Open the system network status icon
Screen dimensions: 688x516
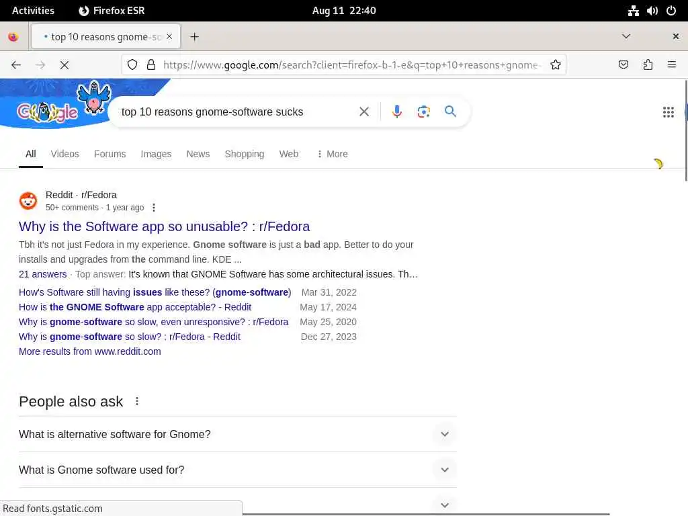[633, 11]
